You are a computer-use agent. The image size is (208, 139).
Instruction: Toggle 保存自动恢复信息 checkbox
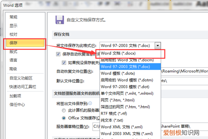pyautogui.click(x=58, y=54)
